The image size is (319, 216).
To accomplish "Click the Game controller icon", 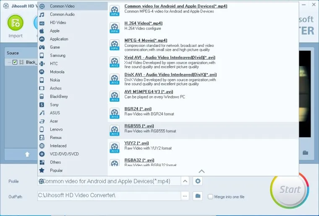I will (42, 47).
